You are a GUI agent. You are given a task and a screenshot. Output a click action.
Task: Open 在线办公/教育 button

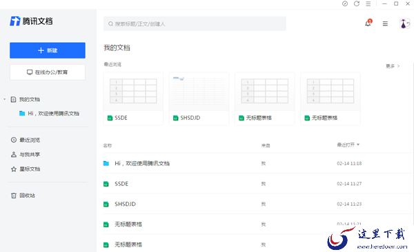click(48, 72)
